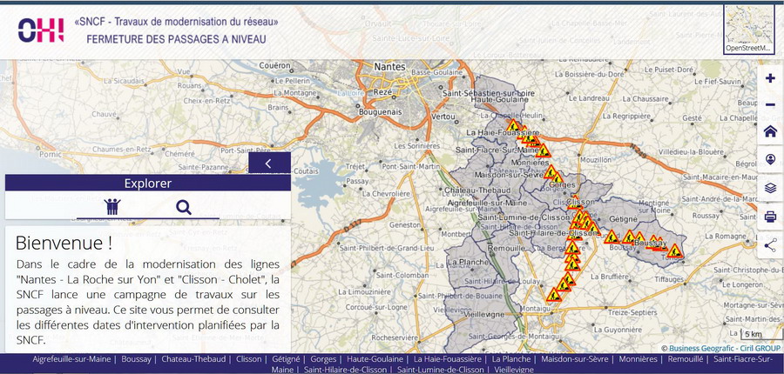
Task: Print the map using printer icon
Action: coord(770,217)
